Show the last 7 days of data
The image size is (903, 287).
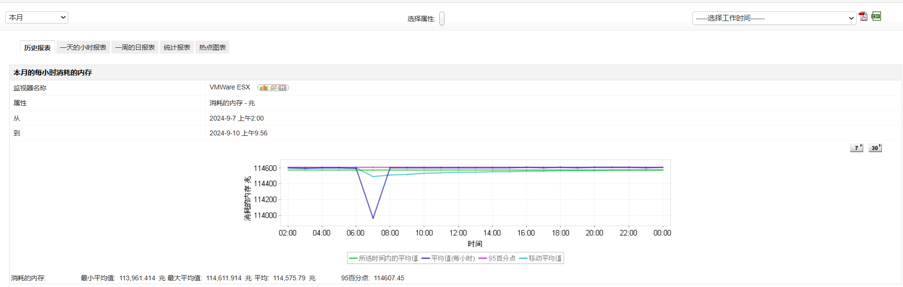(x=857, y=148)
